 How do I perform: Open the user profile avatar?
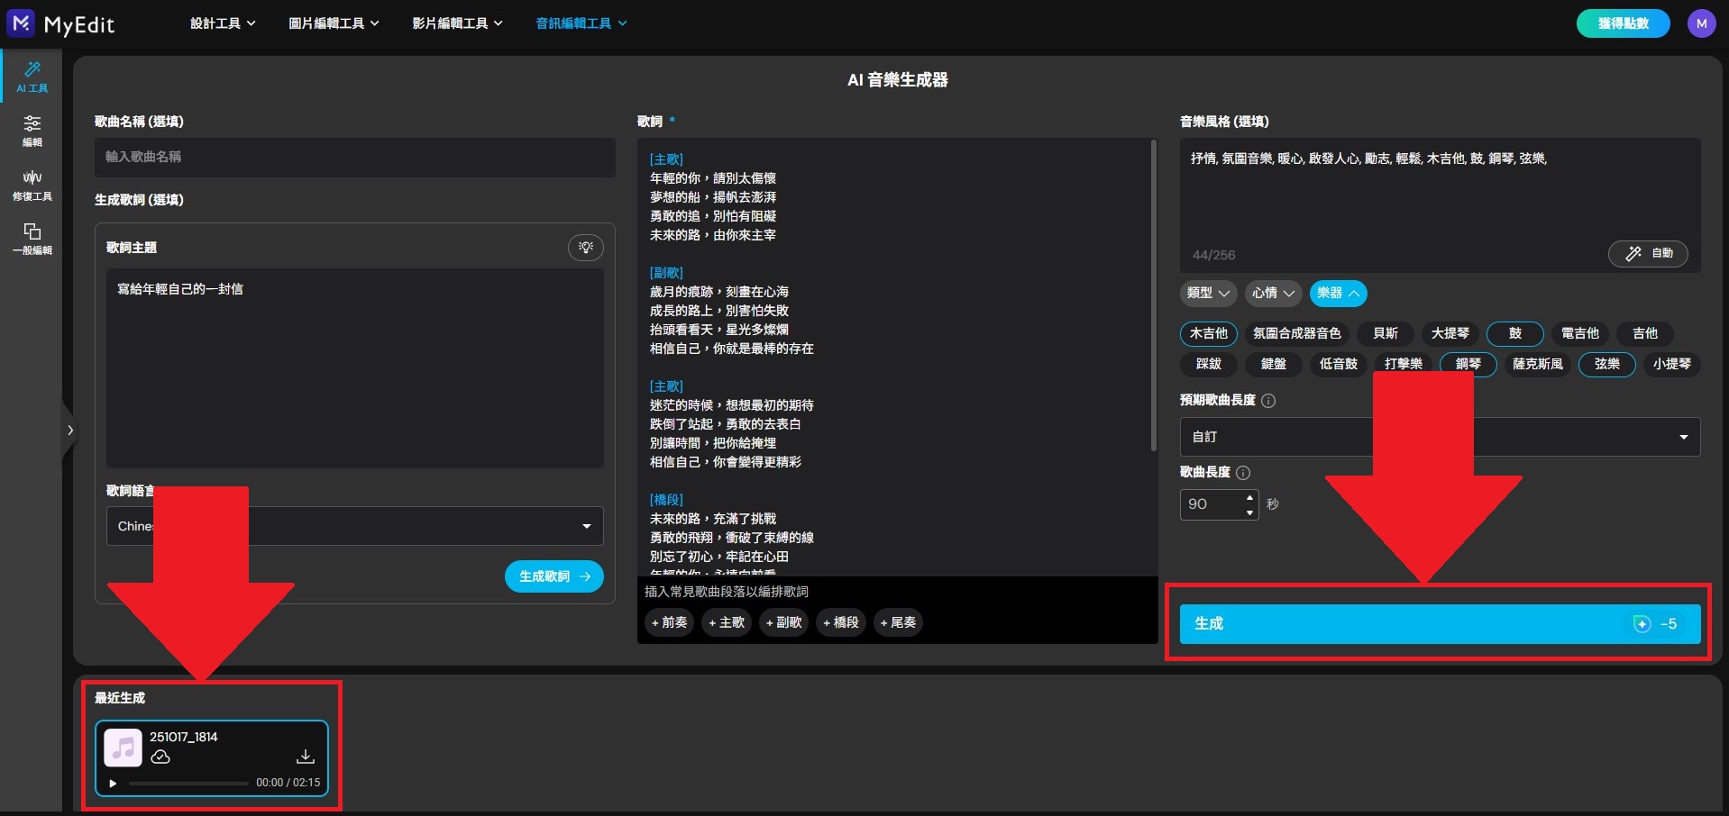click(1701, 23)
